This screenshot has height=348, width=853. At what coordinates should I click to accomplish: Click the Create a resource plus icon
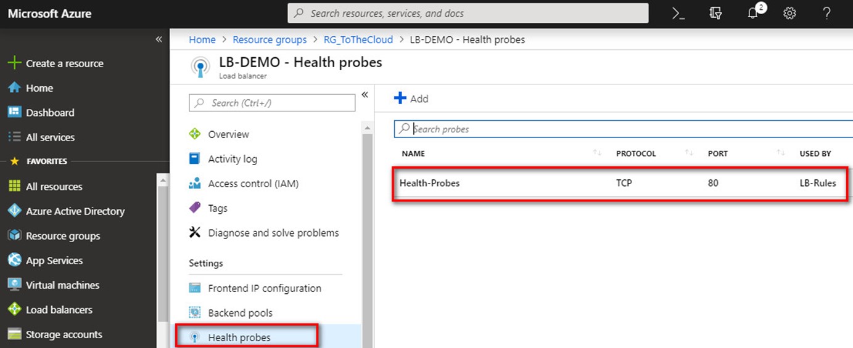pyautogui.click(x=14, y=63)
